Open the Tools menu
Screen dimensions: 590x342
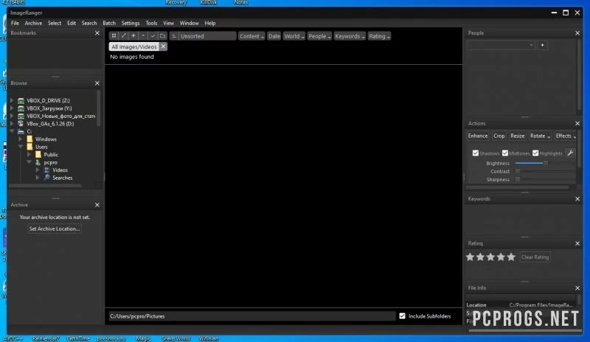pyautogui.click(x=151, y=24)
